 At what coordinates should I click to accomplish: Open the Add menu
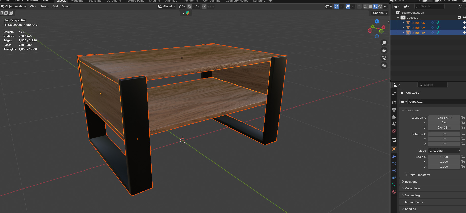point(55,6)
